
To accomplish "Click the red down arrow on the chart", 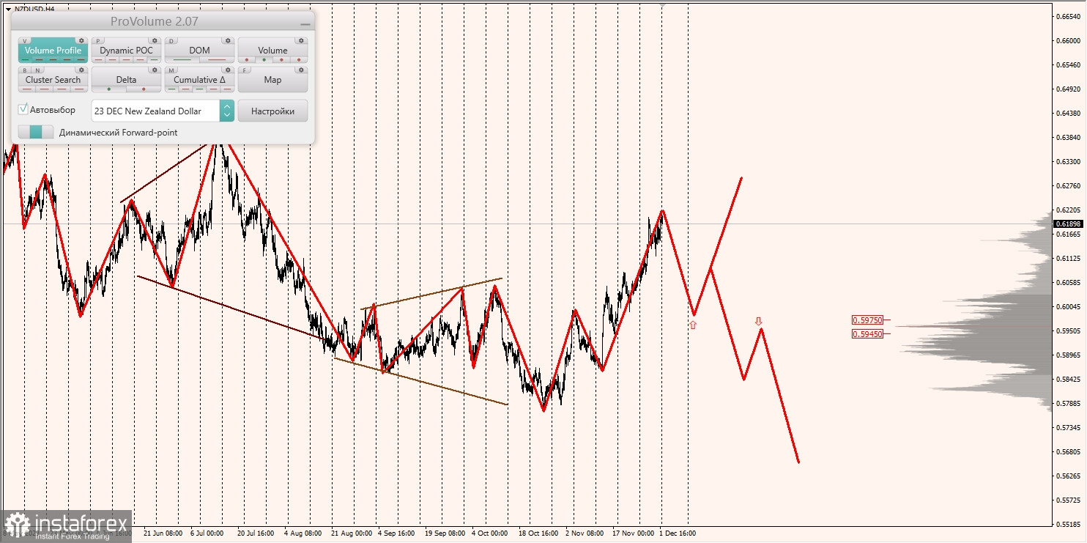I will pyautogui.click(x=759, y=321).
